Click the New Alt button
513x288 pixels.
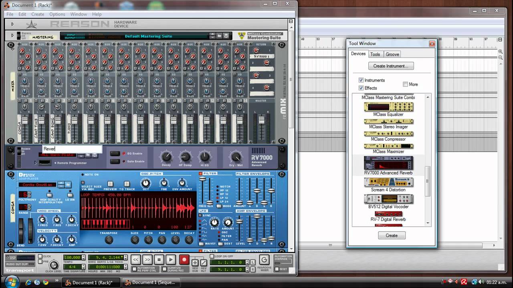[204, 262]
